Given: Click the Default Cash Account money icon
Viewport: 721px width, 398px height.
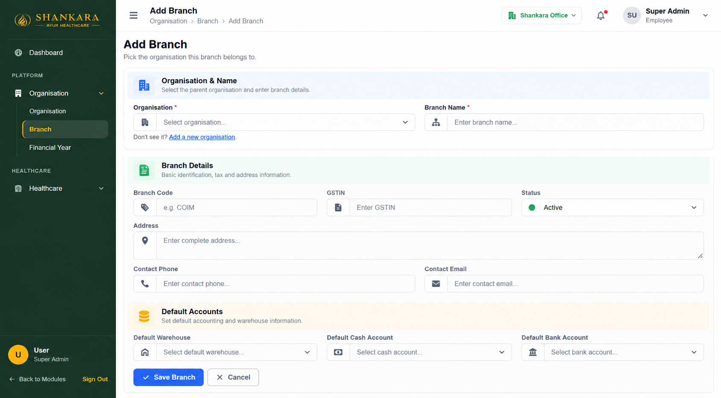Looking at the screenshot, I should (x=338, y=352).
